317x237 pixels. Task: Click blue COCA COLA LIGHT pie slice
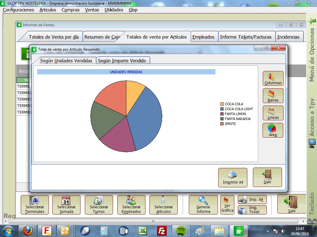145,119
